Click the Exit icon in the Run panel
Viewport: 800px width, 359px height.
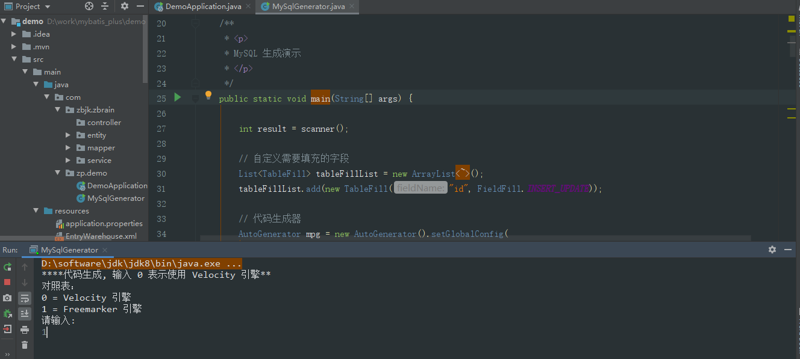coord(7,329)
